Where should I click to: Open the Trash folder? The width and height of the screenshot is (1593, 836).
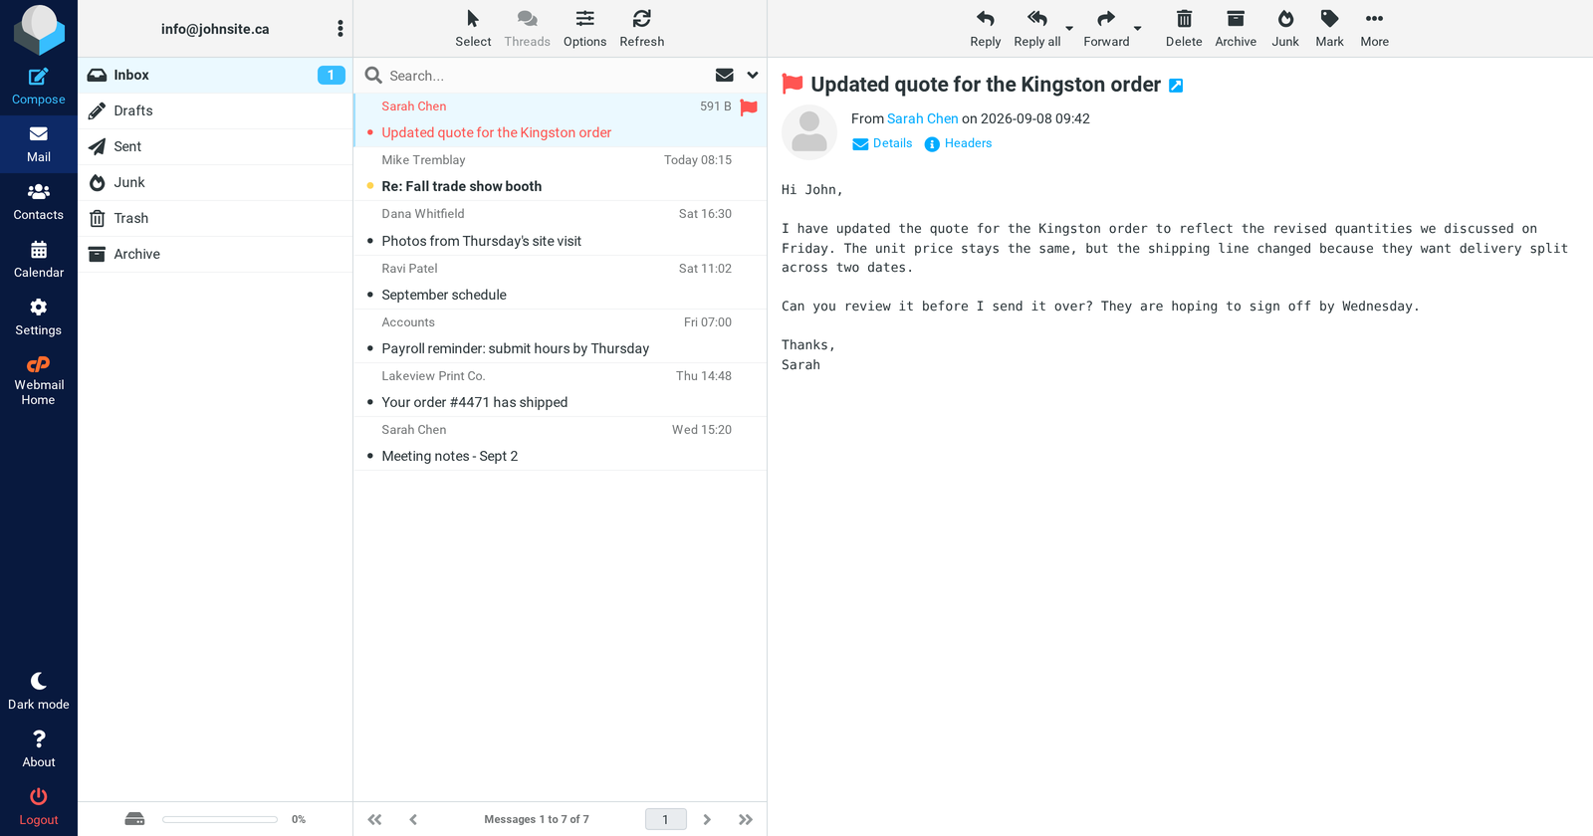point(215,218)
